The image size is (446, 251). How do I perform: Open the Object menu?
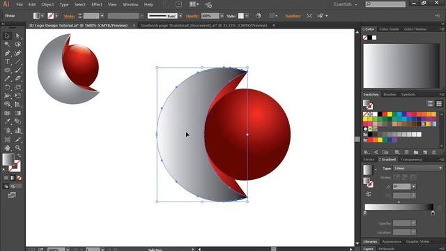tap(47, 5)
